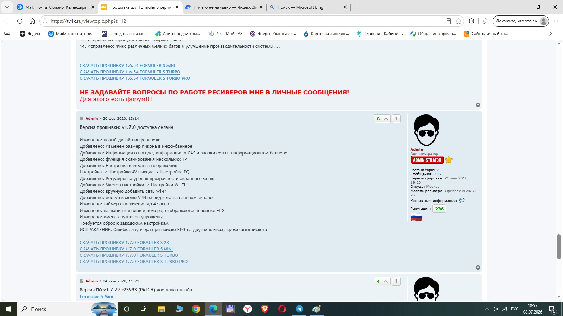This screenshot has width=563, height=316.
Task: Report the 20 фев 2020 post exclamation button
Action: tap(396, 119)
